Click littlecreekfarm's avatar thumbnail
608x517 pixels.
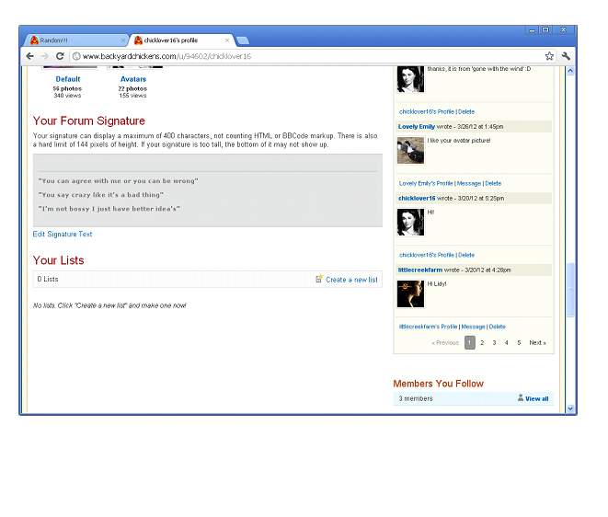pos(410,293)
